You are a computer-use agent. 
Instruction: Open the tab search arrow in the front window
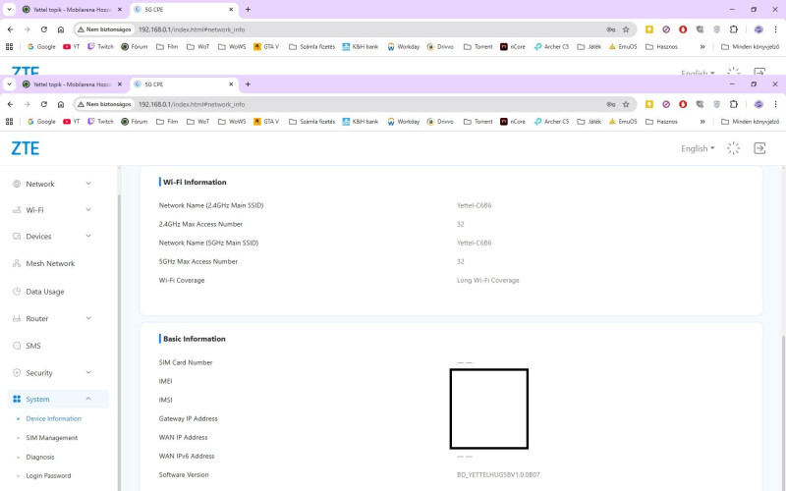[x=9, y=84]
